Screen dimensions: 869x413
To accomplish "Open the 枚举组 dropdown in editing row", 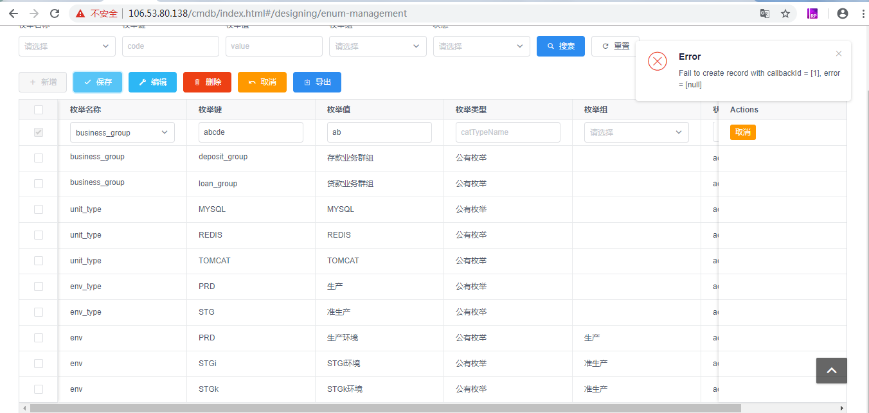I will click(x=636, y=132).
